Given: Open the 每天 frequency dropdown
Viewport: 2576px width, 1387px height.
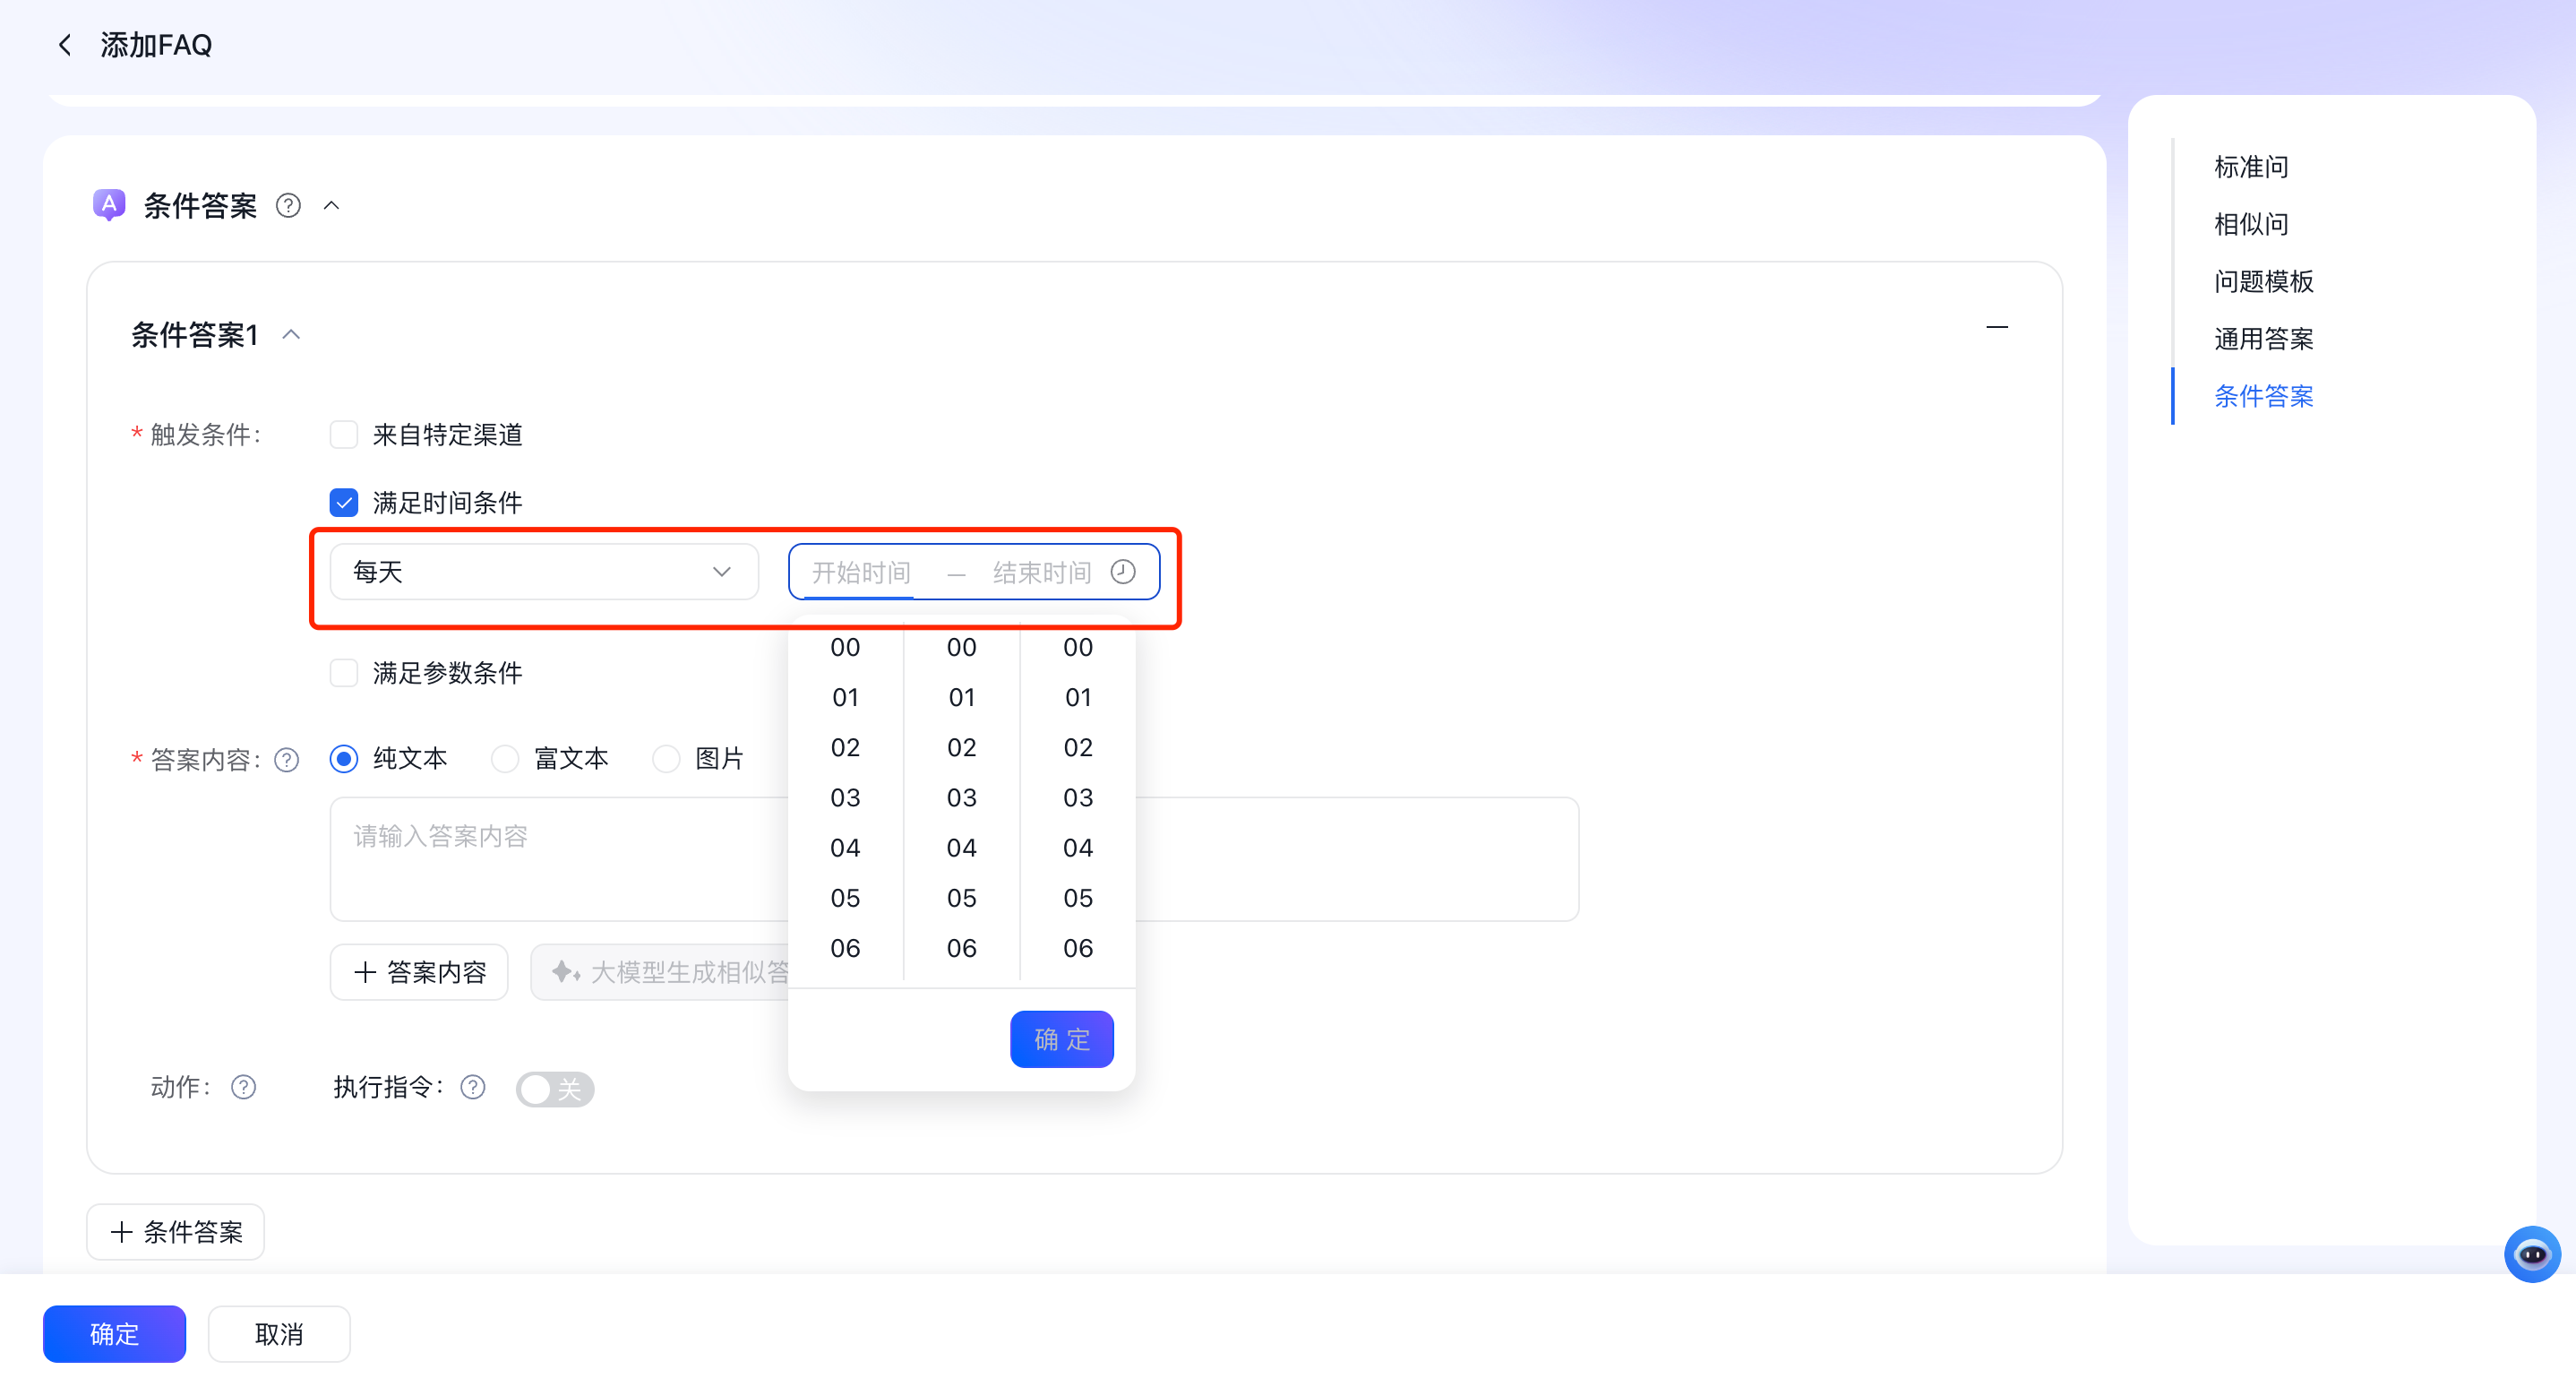Looking at the screenshot, I should pos(543,572).
